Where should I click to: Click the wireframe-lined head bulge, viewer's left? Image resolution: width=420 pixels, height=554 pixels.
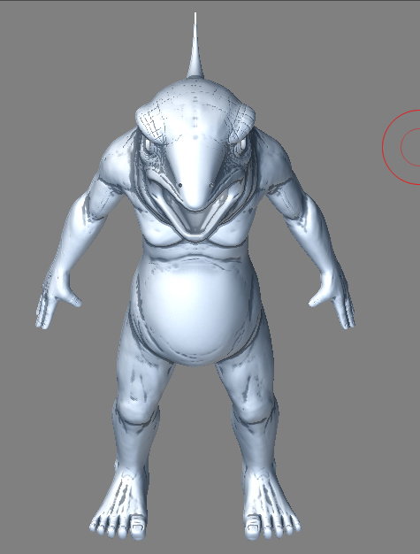click(150, 119)
